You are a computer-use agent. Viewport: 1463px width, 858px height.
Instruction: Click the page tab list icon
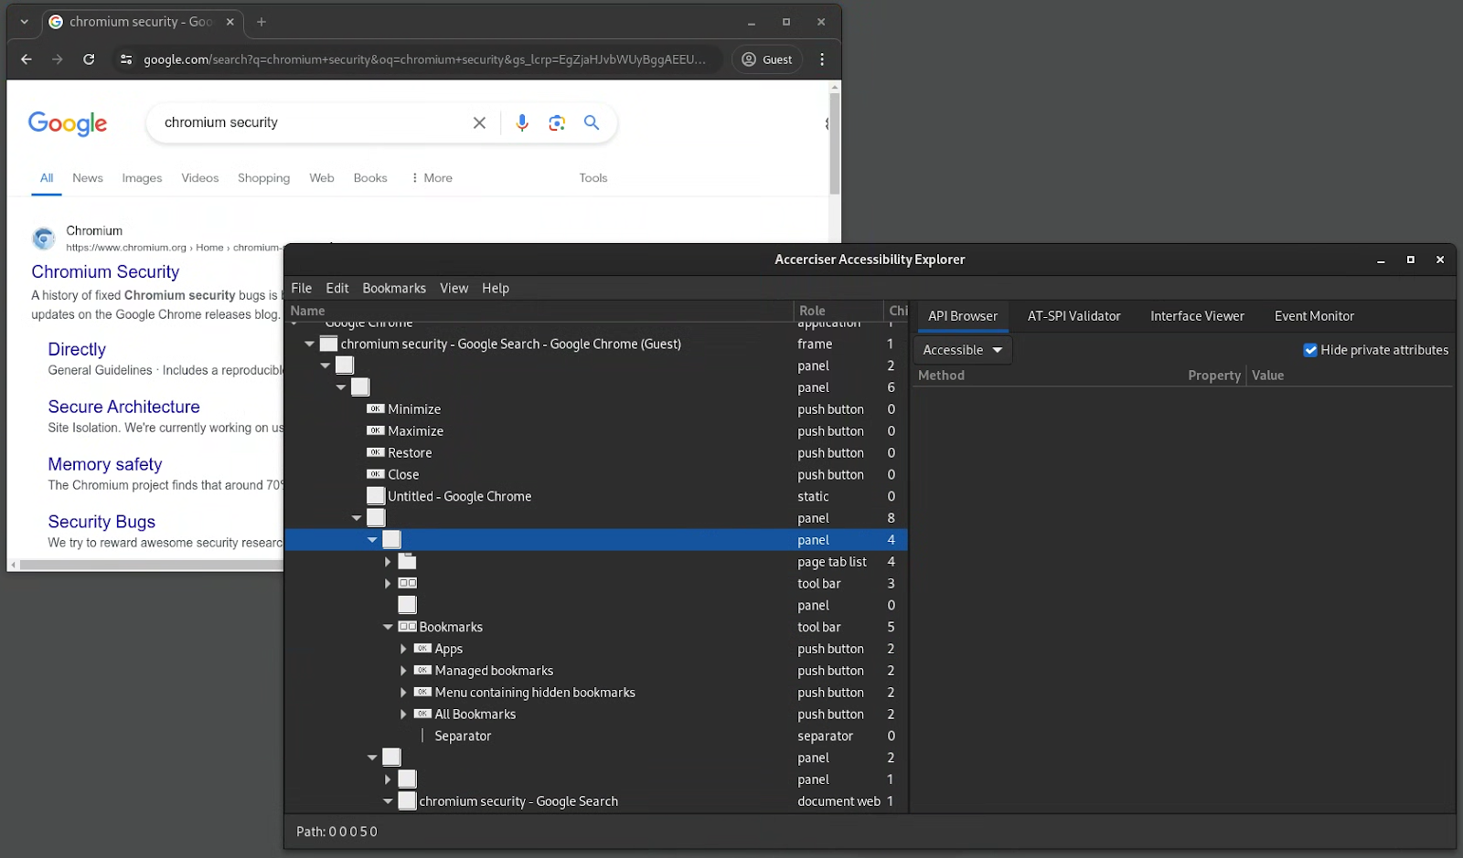coord(408,562)
